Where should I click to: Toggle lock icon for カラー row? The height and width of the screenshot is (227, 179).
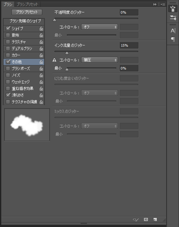(x=41, y=55)
